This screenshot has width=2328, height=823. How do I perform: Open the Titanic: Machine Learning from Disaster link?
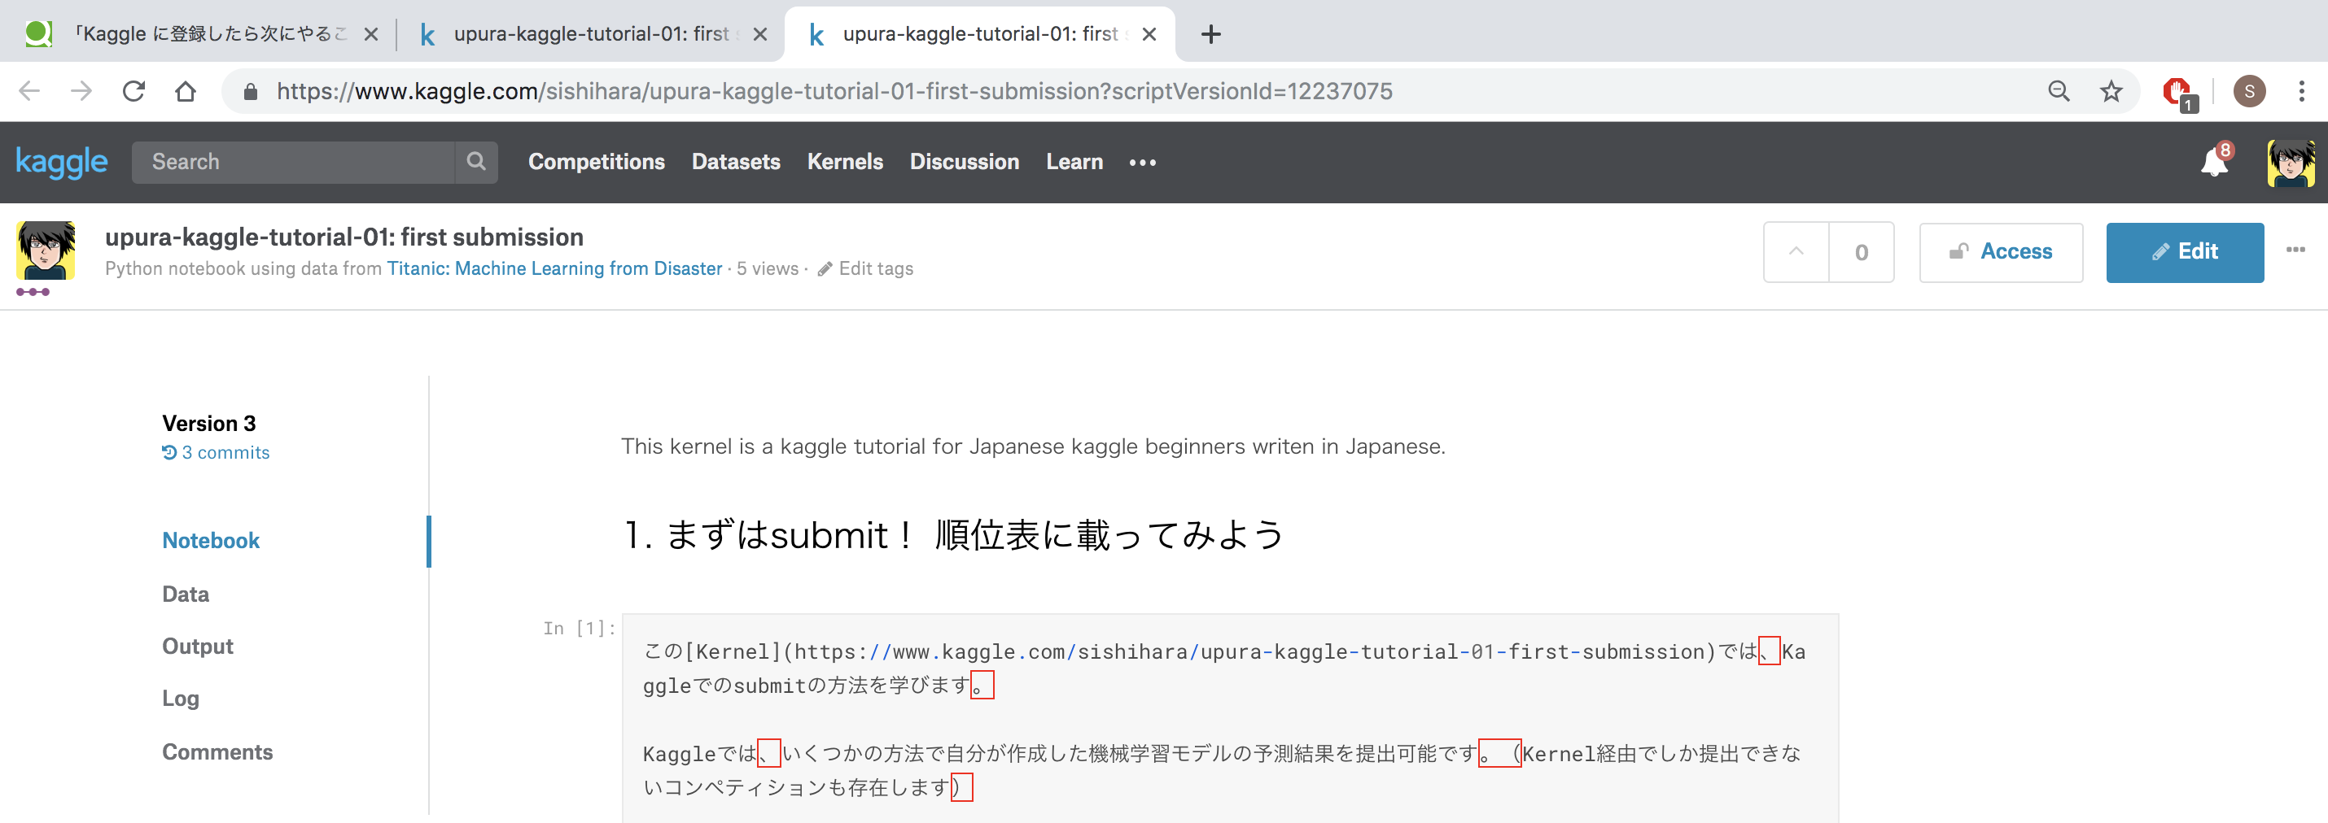pos(554,269)
